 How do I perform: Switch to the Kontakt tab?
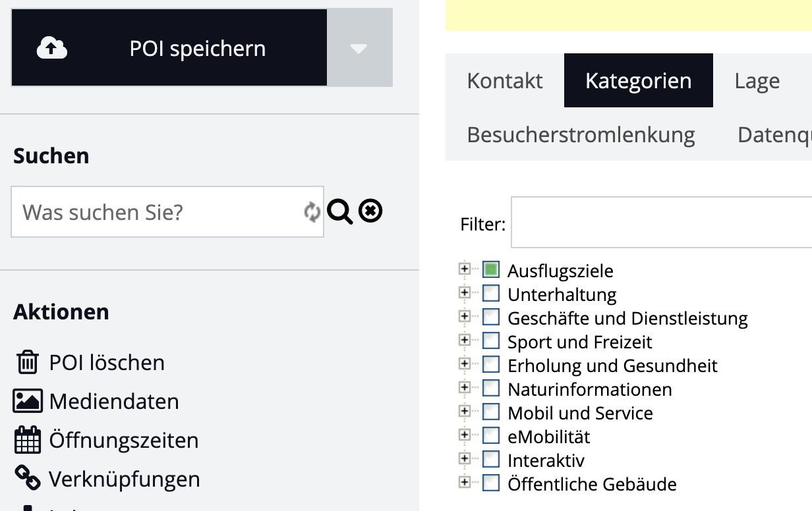point(505,80)
